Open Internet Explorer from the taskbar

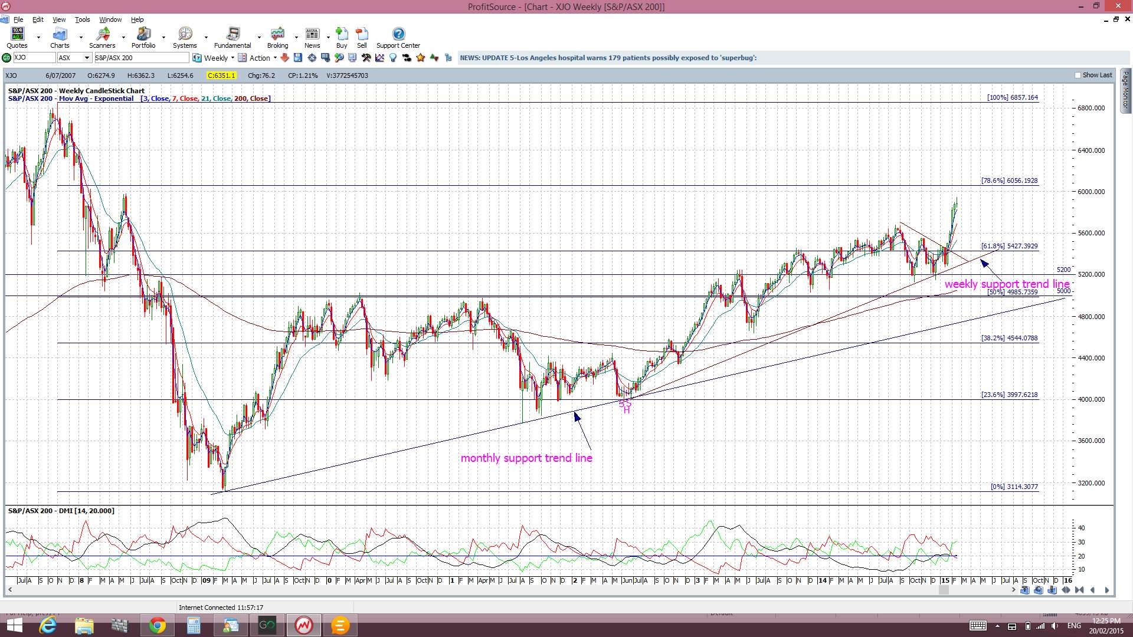[48, 625]
